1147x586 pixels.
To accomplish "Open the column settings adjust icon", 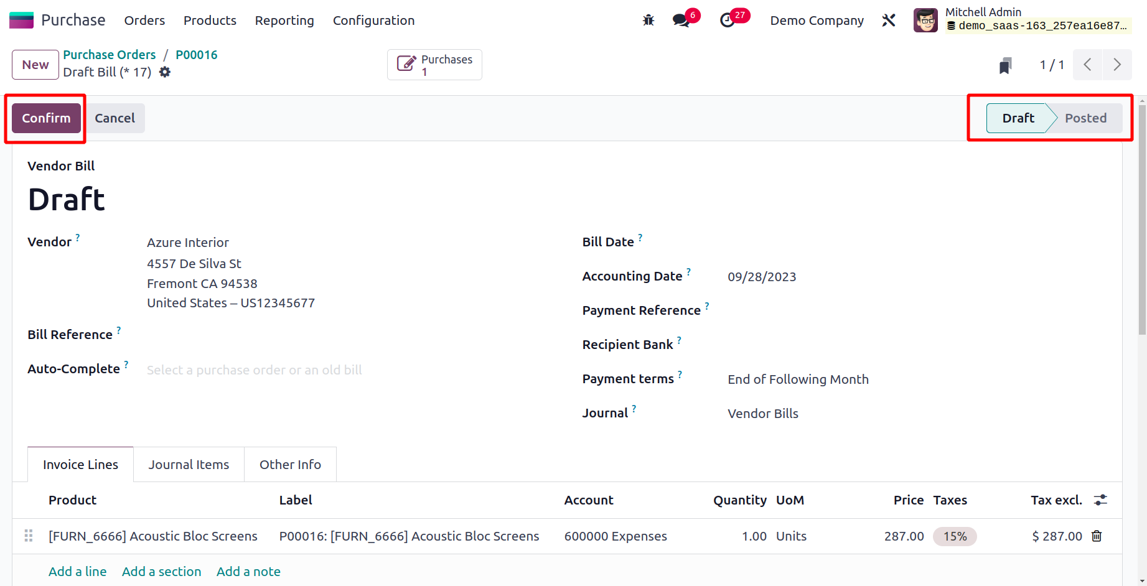I will point(1100,500).
